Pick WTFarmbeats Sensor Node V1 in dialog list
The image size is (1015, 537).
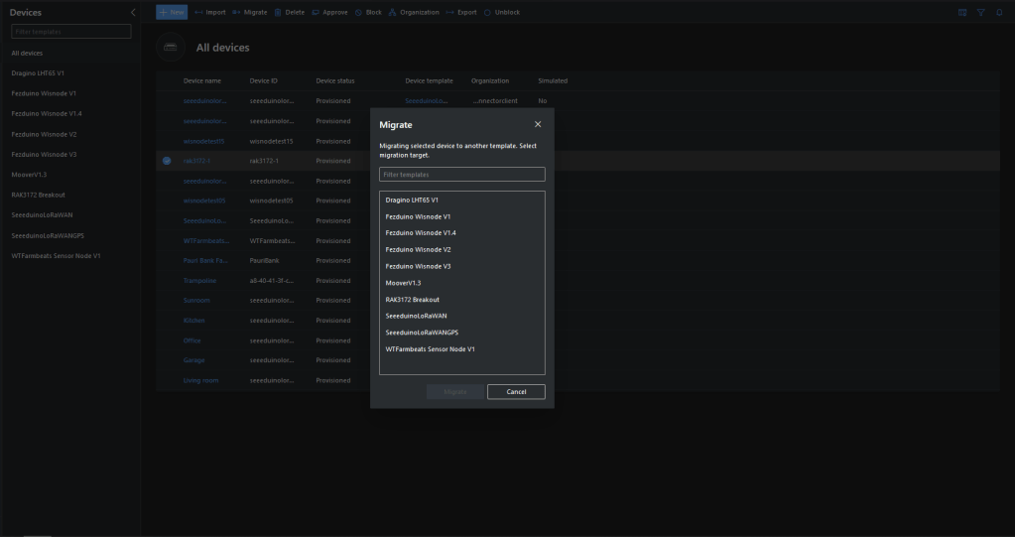click(430, 348)
